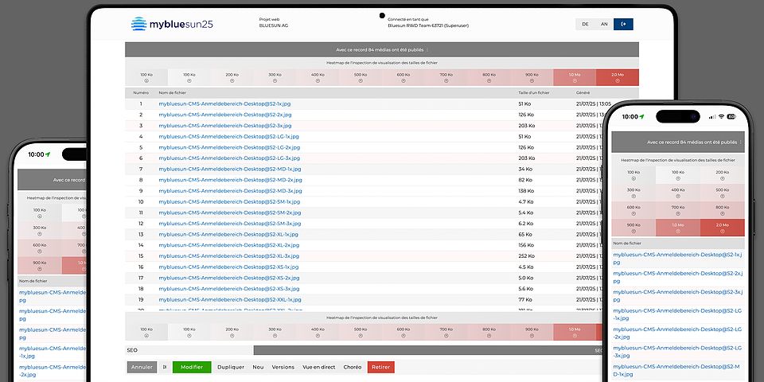The height and width of the screenshot is (382, 764).
Task: Open Choréo in the action bar
Action: [x=353, y=367]
